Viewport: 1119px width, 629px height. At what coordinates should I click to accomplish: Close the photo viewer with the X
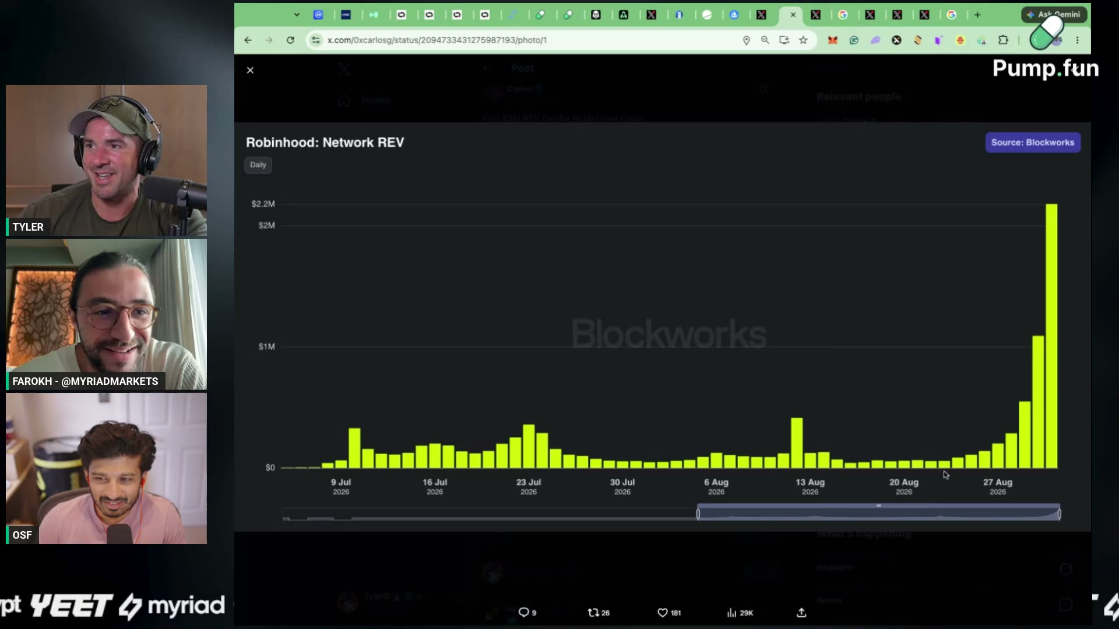250,70
